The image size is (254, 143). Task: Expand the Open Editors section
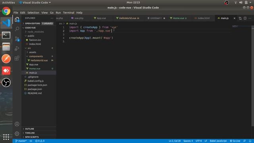[38, 23]
